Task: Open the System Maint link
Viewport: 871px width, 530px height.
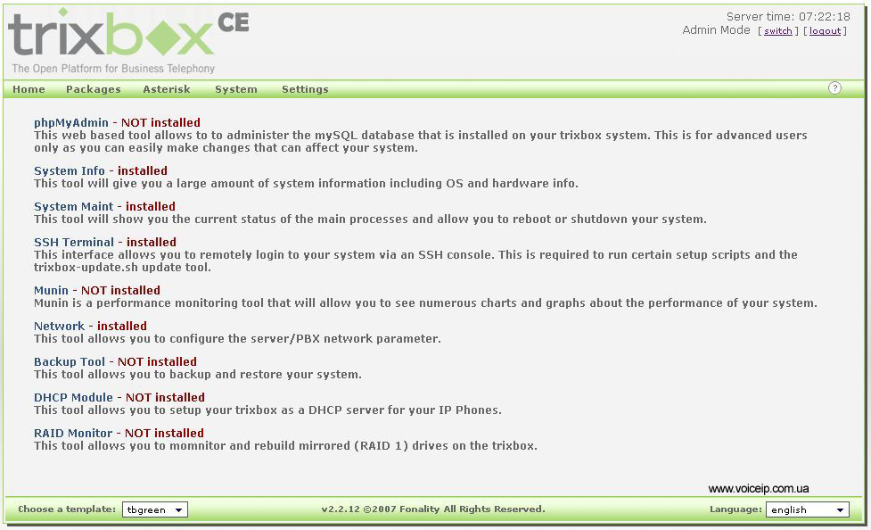Action: click(73, 206)
